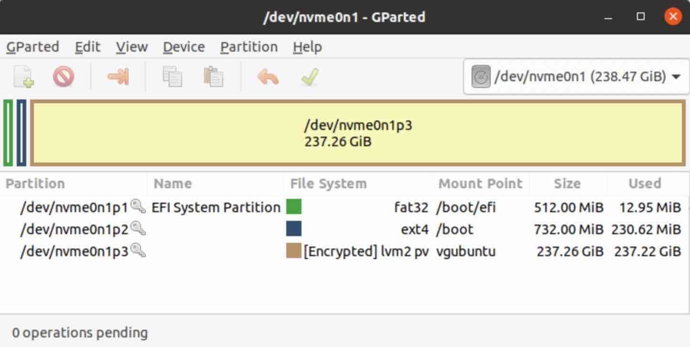
Task: Click the key icon beside /dev/nvme0n1p3
Action: pyautogui.click(x=138, y=250)
